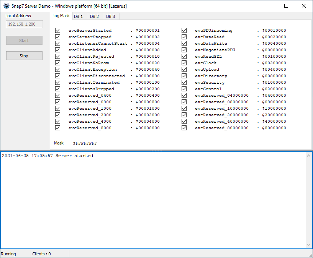Toggle evcReserved_0800 checkbox

click(x=58, y=102)
